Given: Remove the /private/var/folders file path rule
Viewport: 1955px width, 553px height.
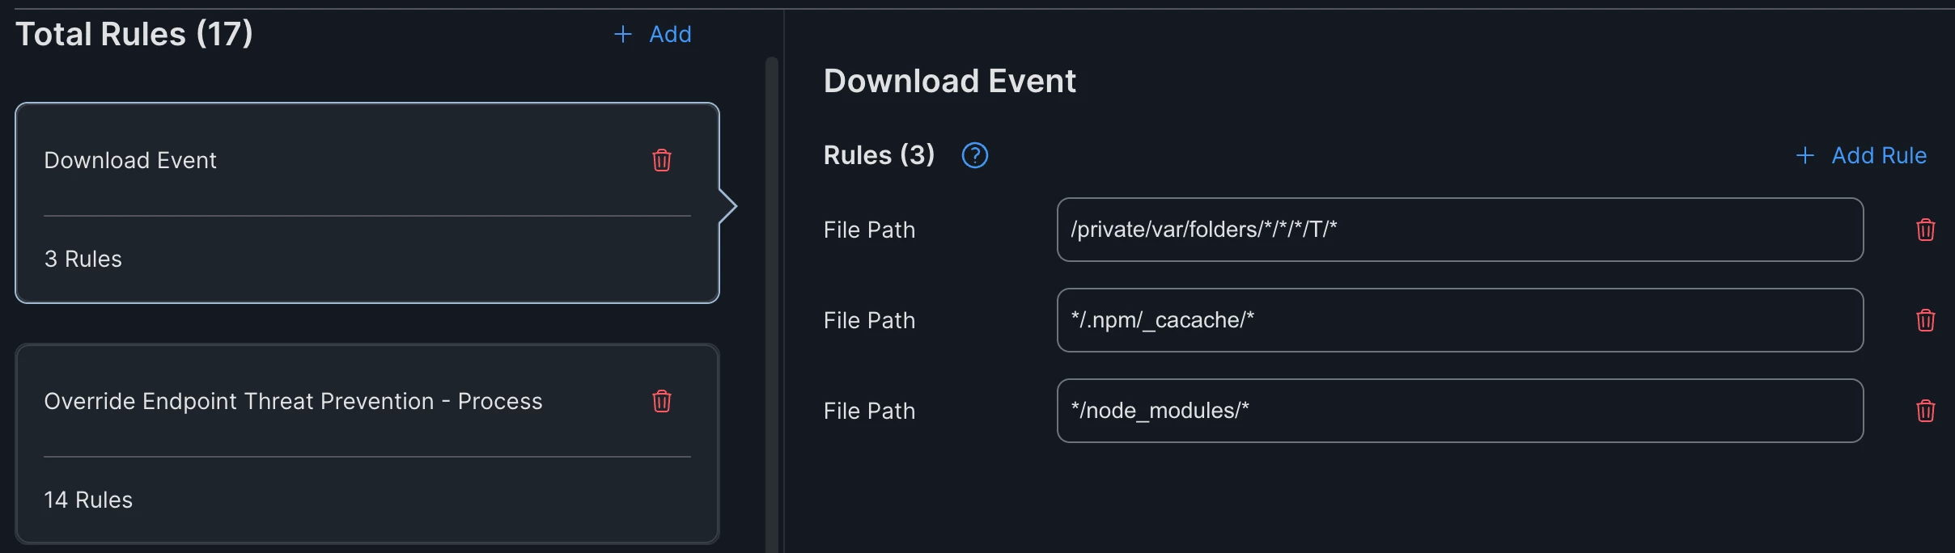Looking at the screenshot, I should coord(1926,230).
